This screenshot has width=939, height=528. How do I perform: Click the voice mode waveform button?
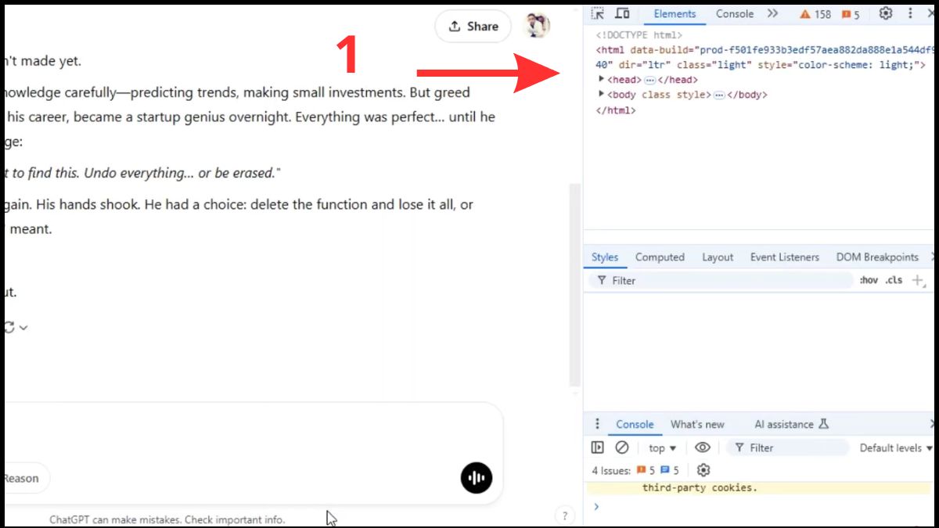coord(477,477)
